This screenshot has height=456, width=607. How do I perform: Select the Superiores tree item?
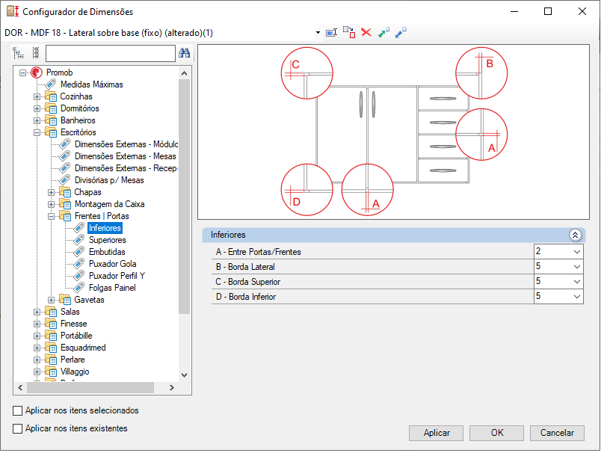pos(107,240)
